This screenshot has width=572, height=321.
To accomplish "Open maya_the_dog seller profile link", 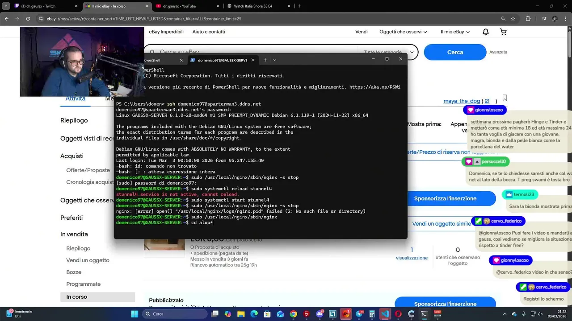I will 462,101.
